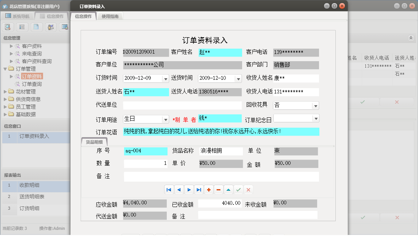Select the search query toolbar icon

tap(8, 27)
